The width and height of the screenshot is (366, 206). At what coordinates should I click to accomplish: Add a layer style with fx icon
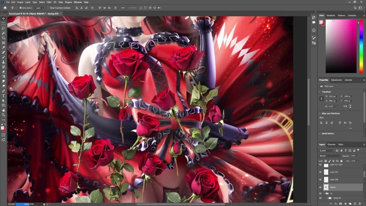click(336, 204)
